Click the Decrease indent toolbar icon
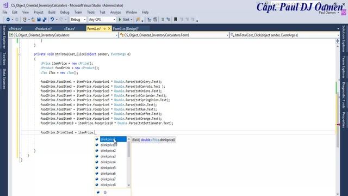 163,20
